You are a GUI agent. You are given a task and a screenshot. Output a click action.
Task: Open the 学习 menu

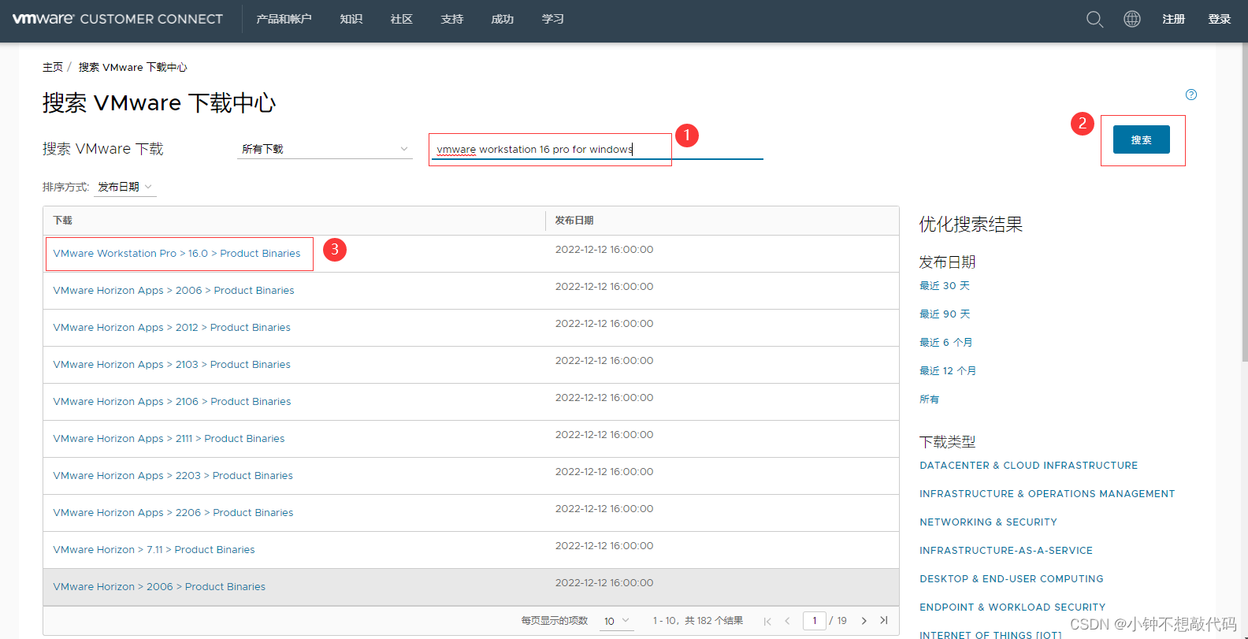pos(553,19)
